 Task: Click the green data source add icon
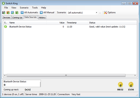tap(17, 13)
